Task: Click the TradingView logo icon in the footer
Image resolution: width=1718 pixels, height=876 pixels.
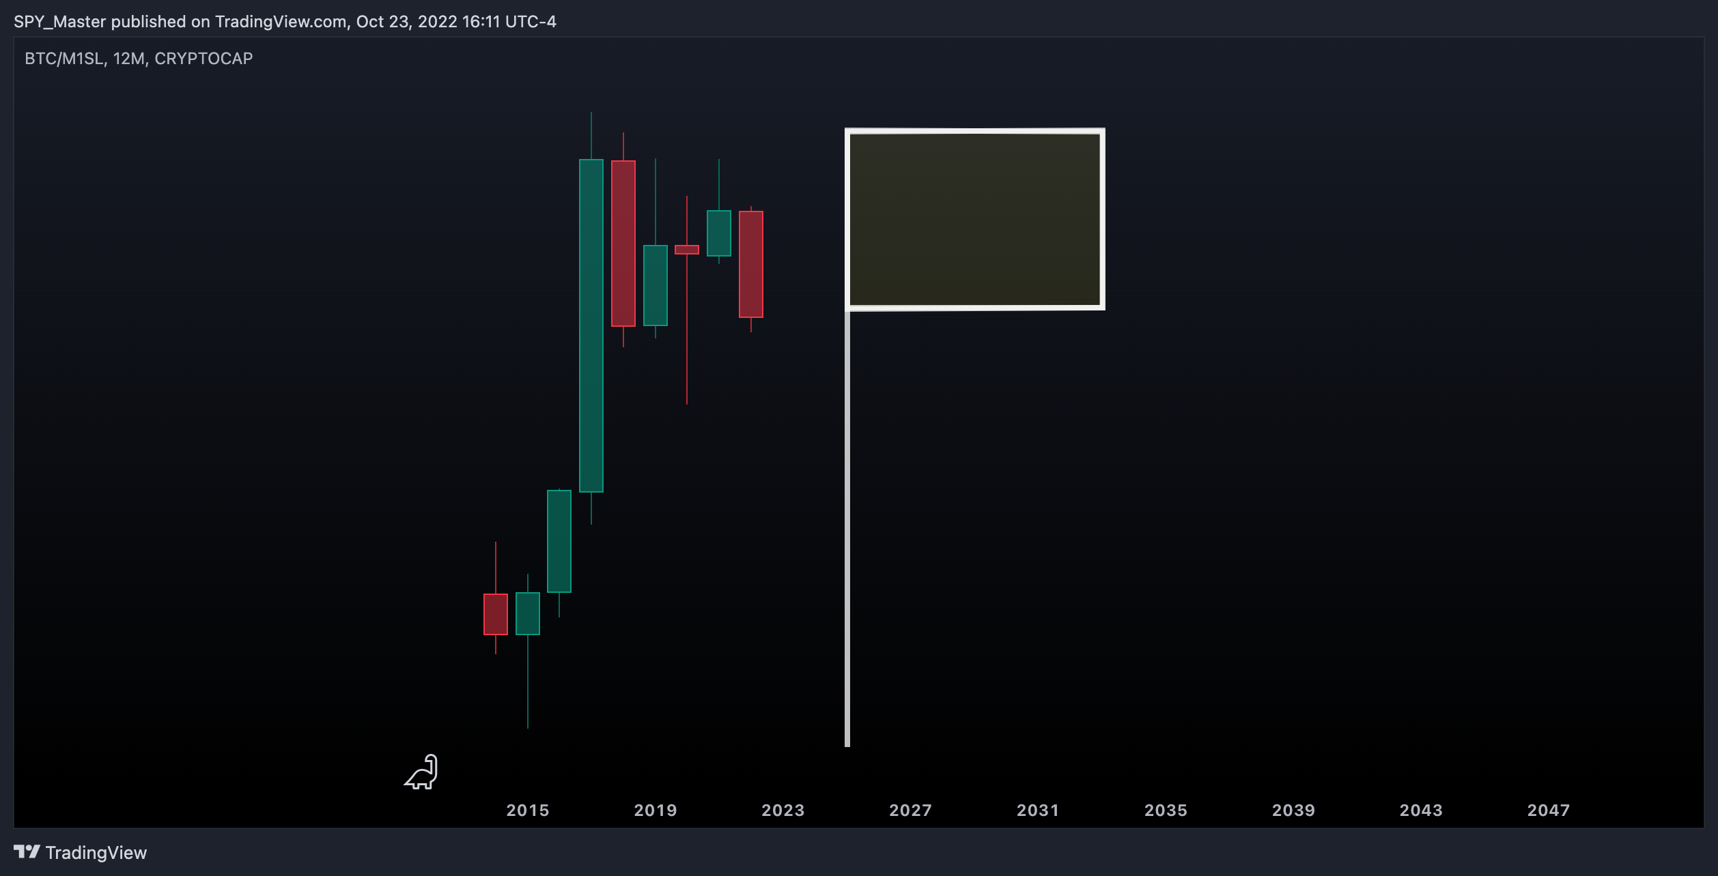Action: 27,851
